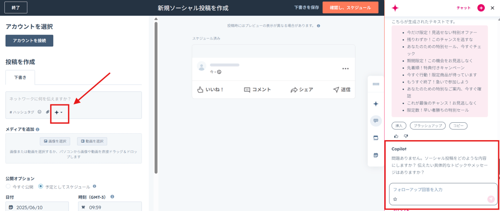
Task: Click the 動画を選択 button
Action: coord(92,141)
